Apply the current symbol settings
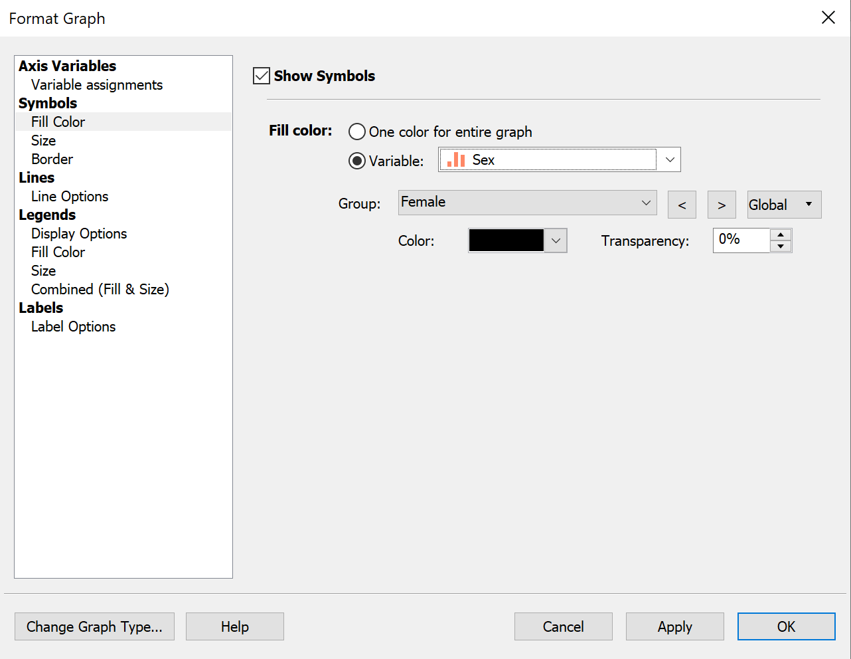851x659 pixels. click(674, 626)
